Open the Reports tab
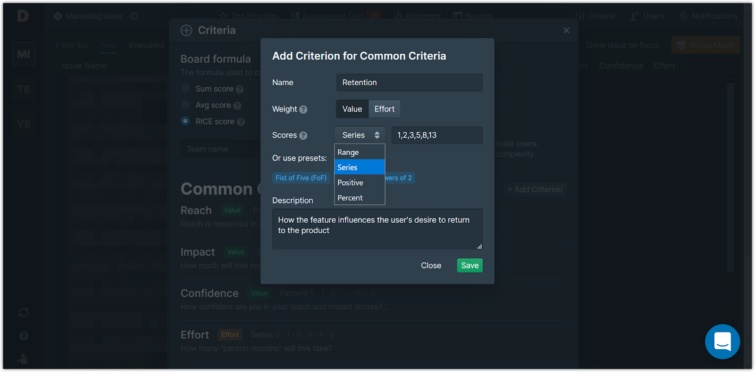This screenshot has width=755, height=372. (473, 16)
